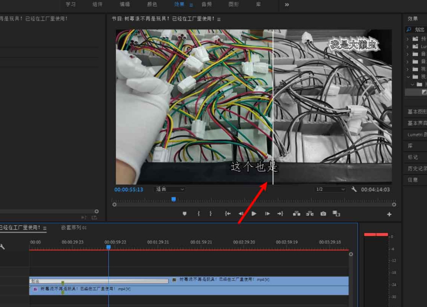Click the Lift button icon
427x307 pixels.
click(x=297, y=214)
